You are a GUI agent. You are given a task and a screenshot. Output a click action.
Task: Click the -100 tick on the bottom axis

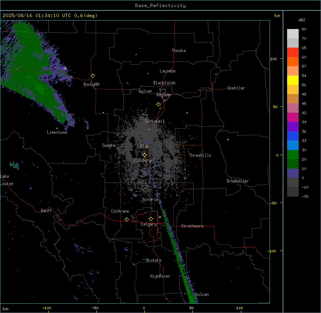tap(47, 308)
